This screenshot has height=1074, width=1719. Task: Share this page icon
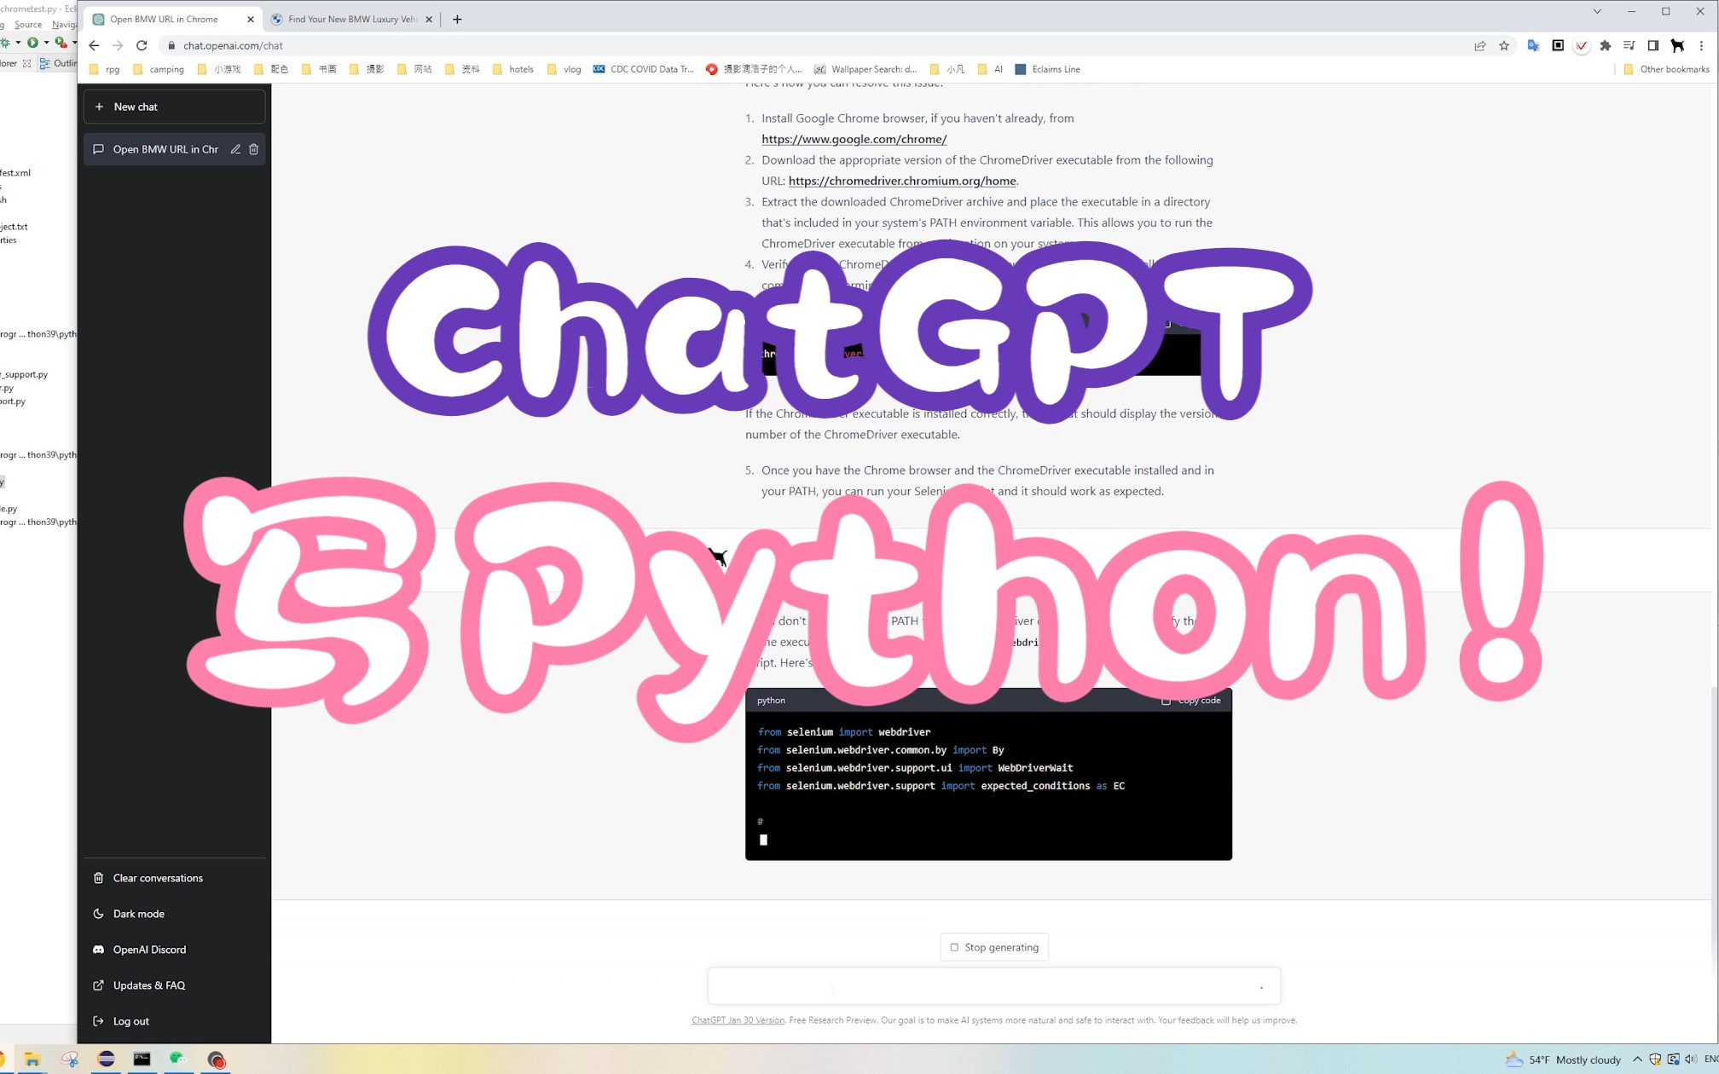1480,45
